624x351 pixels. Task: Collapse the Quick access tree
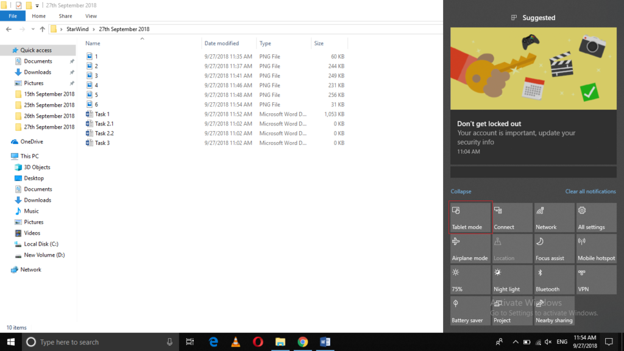tap(6, 51)
